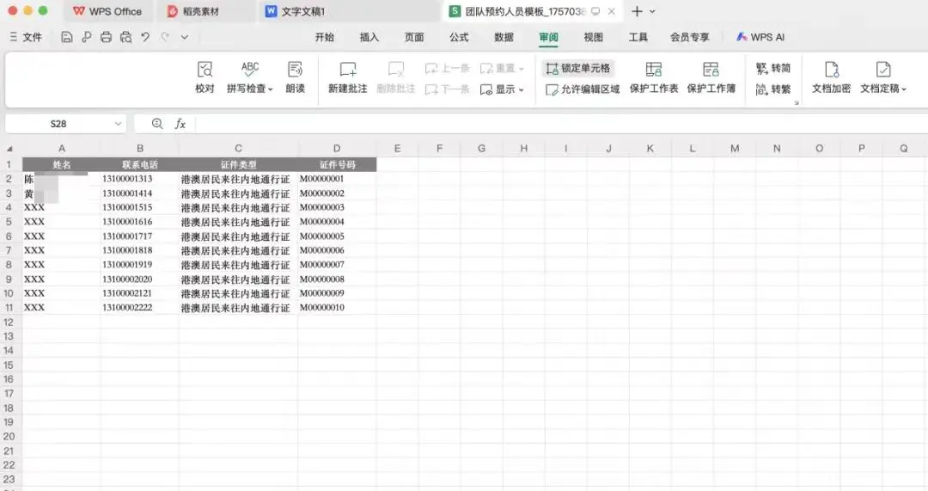The image size is (928, 491).
Task: Select cell containing 13100002222
Action: pos(140,307)
